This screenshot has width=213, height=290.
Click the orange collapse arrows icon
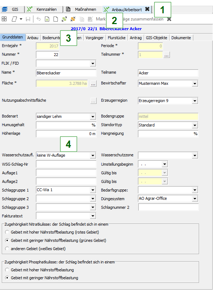(73, 19)
